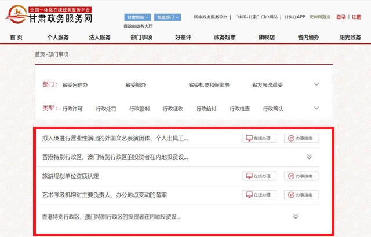Viewport: 371px width, 237px height.
Task: Open 办事指南 for 旅游规划单位资质认定
Action: click(301, 176)
